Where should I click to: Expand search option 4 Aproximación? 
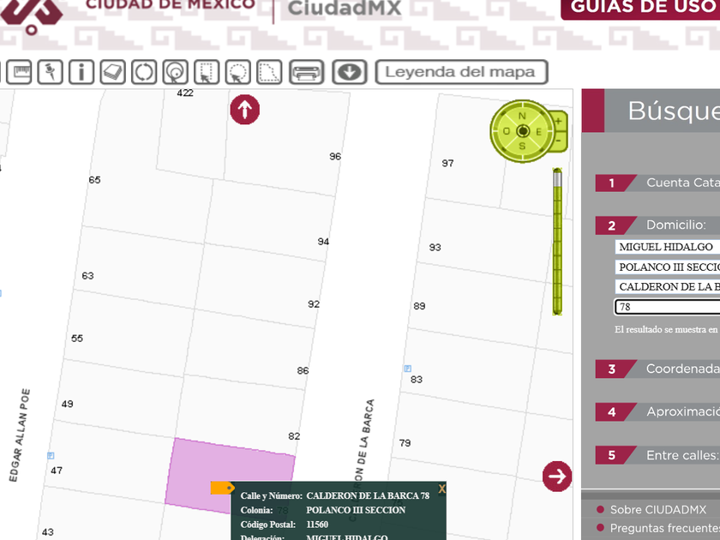pyautogui.click(x=657, y=412)
